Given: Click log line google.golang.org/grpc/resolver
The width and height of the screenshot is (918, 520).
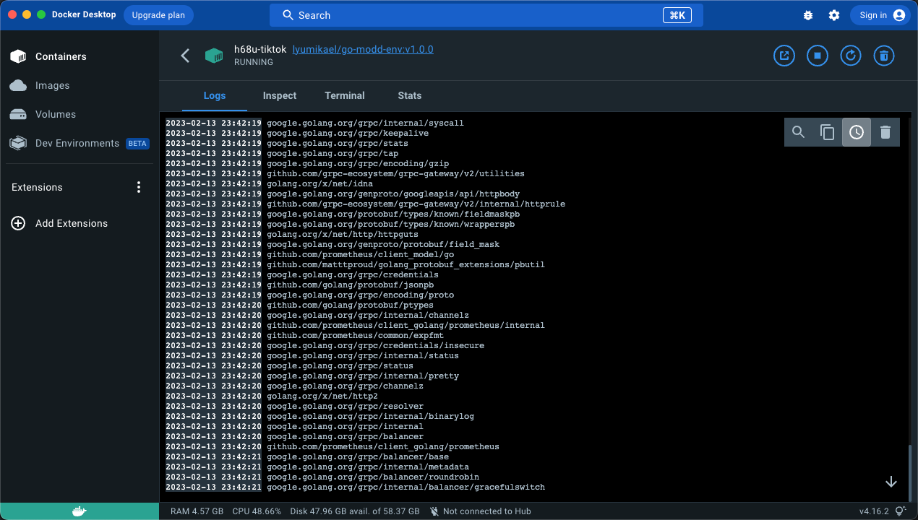Looking at the screenshot, I should (345, 406).
